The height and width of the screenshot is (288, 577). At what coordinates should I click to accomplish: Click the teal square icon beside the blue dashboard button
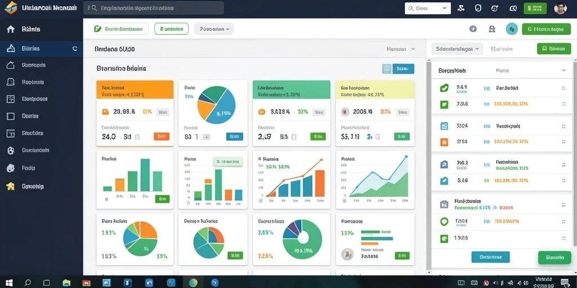(387, 69)
